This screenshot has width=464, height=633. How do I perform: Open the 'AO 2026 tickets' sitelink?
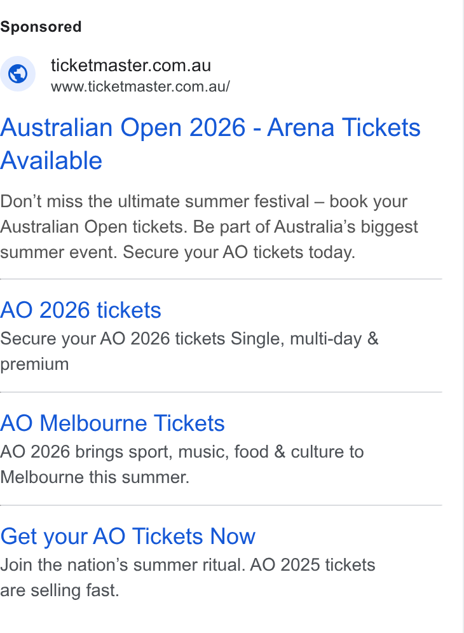click(x=81, y=310)
